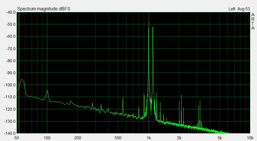Click the -140.0 y-axis value
The width and height of the screenshot is (257, 141).
[x=10, y=133]
